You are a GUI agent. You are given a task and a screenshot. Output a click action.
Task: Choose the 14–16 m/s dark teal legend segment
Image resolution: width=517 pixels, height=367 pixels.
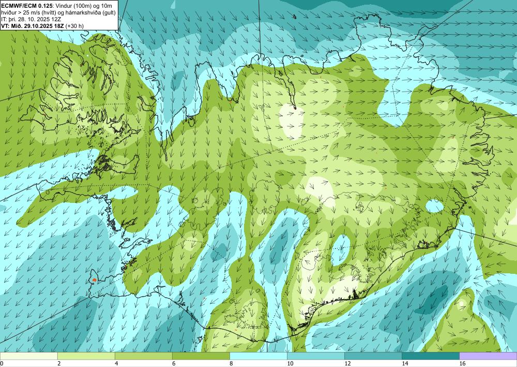430,356
